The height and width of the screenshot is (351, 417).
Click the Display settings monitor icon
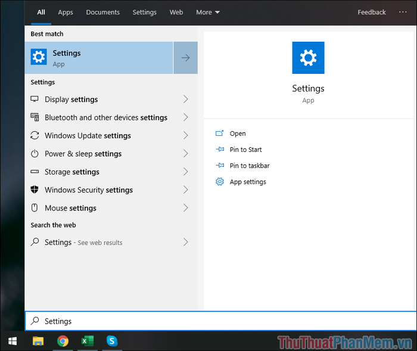pyautogui.click(x=35, y=100)
